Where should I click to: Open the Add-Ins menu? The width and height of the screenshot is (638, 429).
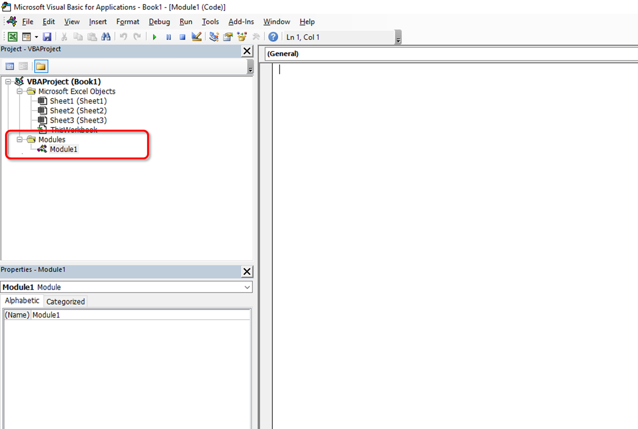[x=241, y=22]
